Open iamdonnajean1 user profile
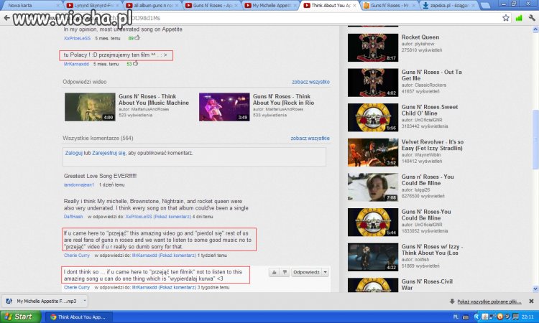539x323 pixels. click(x=79, y=184)
